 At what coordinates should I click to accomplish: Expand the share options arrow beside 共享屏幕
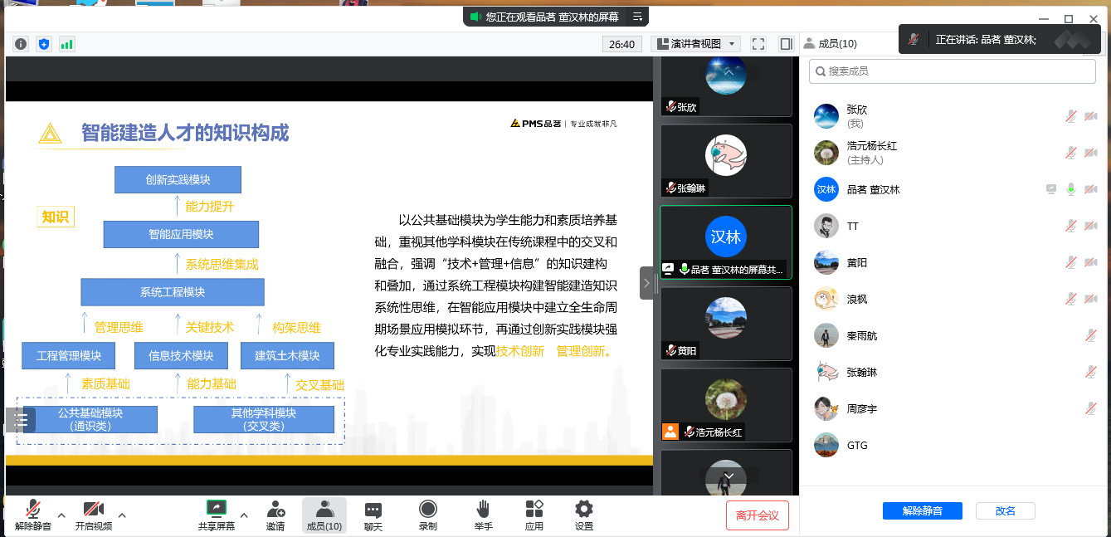[244, 515]
